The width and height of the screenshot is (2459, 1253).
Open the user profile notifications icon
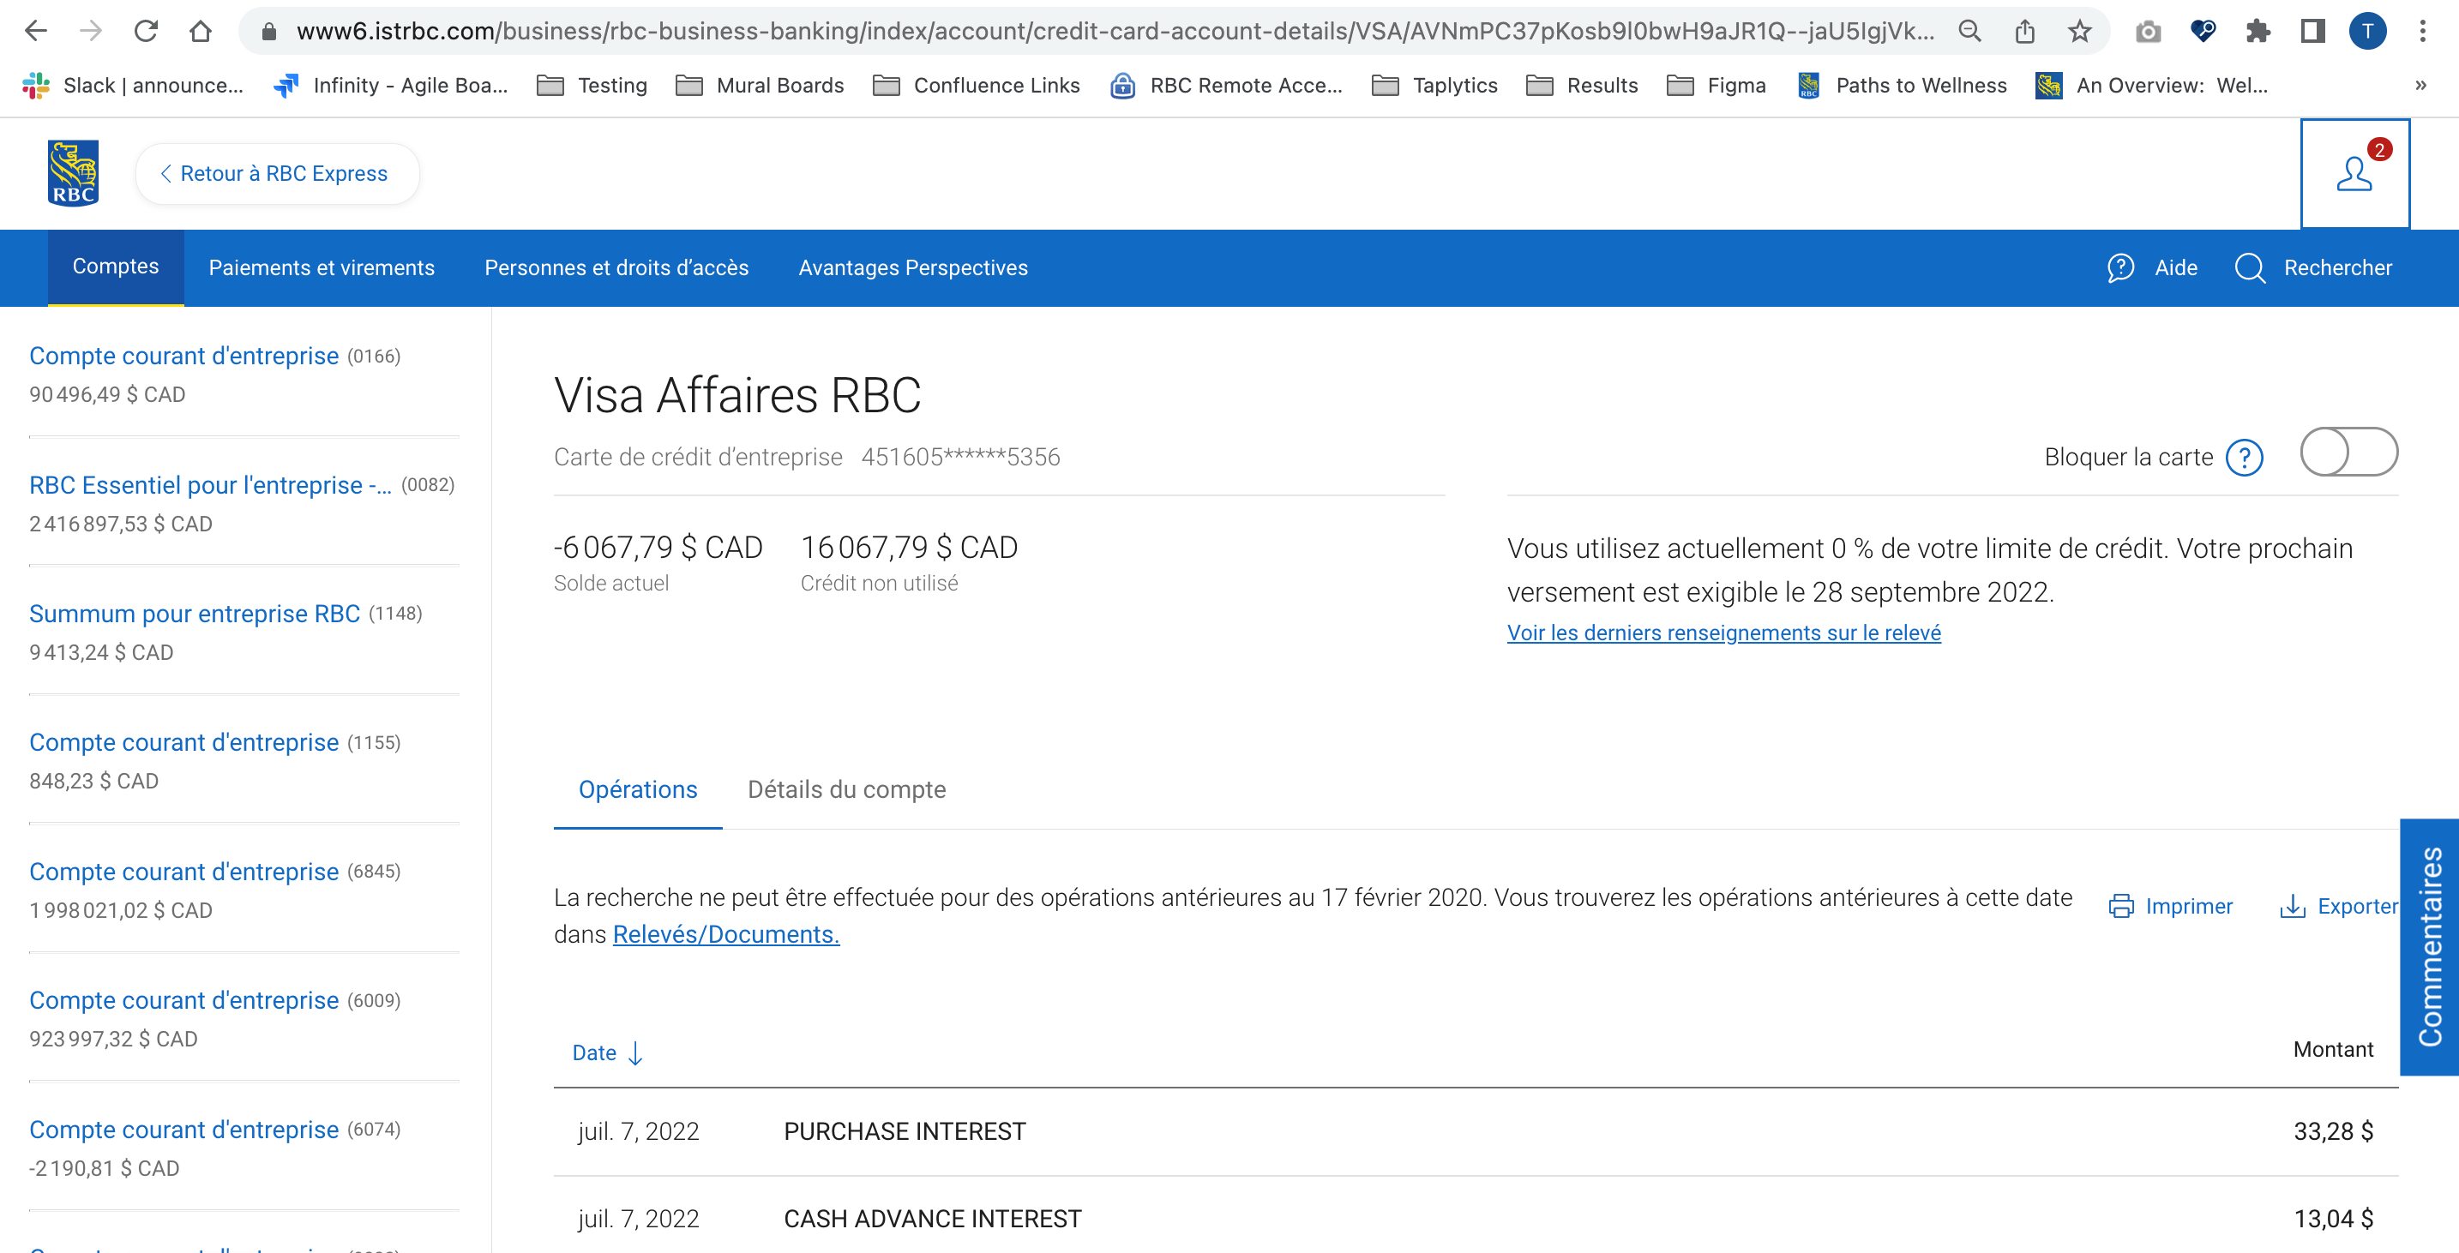2354,174
